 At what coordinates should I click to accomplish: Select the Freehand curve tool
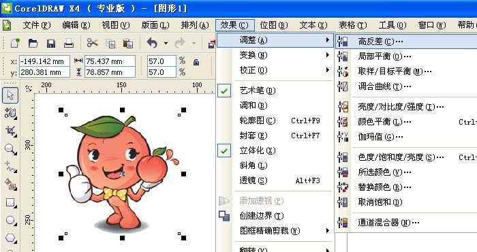click(11, 167)
